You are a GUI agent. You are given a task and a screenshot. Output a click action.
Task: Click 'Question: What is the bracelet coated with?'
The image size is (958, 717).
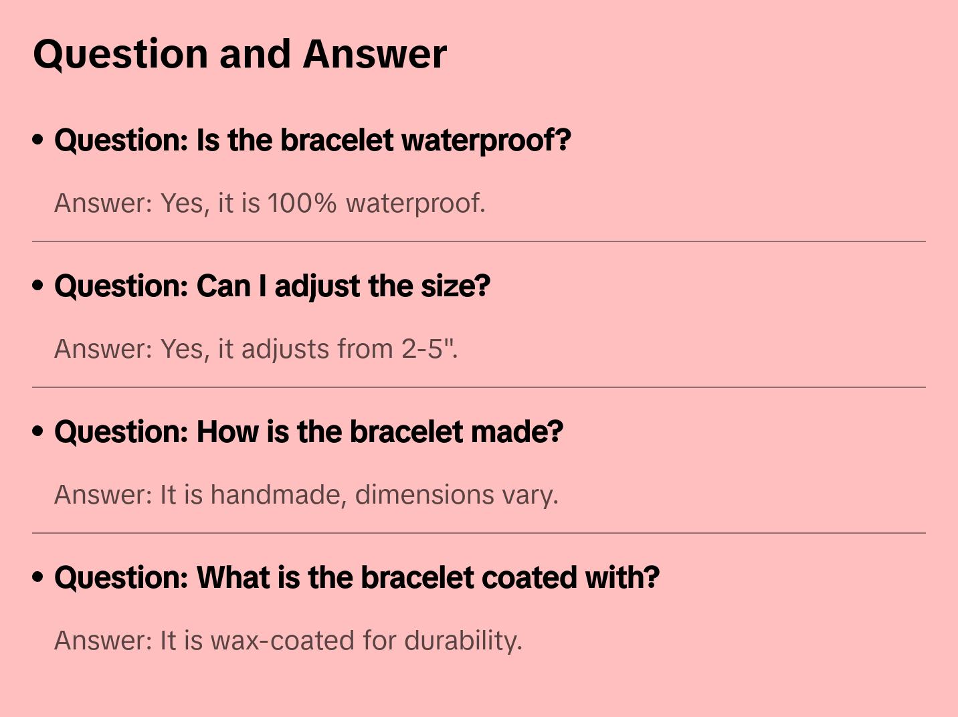click(x=357, y=578)
